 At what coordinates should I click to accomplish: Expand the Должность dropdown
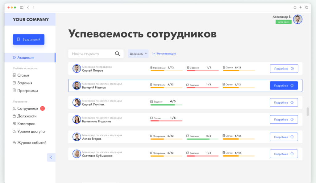tap(138, 54)
